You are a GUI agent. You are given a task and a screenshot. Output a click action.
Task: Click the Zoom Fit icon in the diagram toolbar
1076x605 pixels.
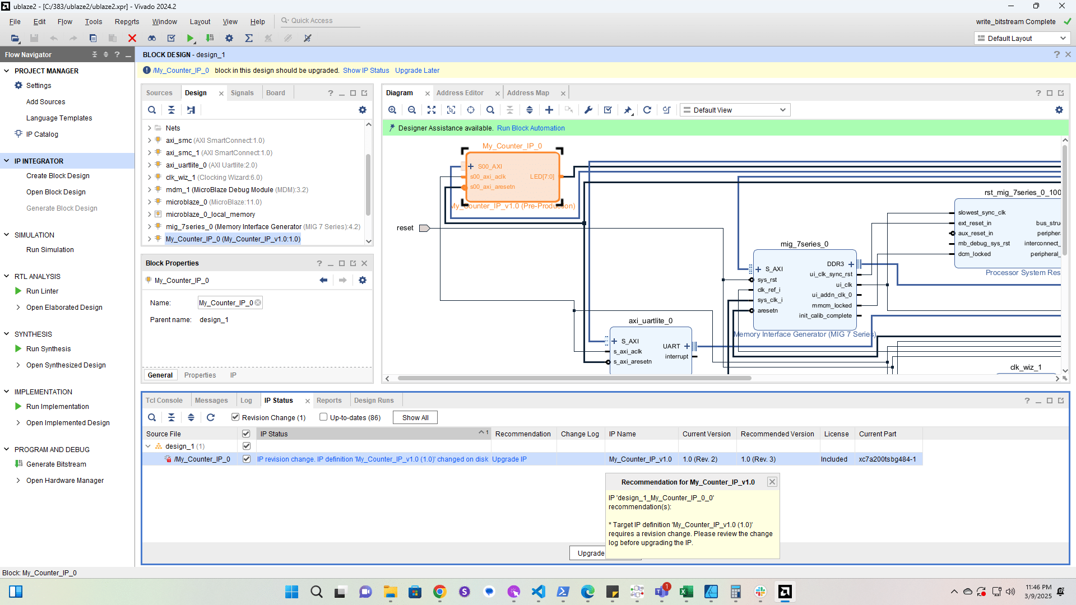(x=432, y=110)
